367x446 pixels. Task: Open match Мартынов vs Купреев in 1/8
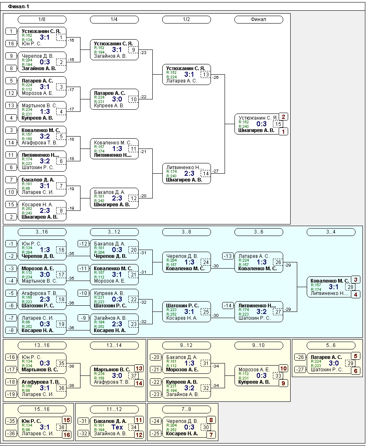pos(42,111)
